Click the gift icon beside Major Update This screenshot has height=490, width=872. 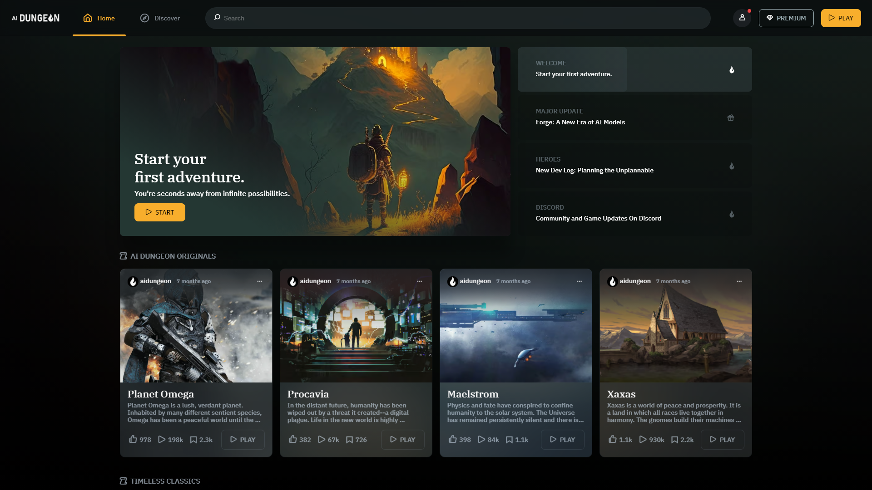731,118
